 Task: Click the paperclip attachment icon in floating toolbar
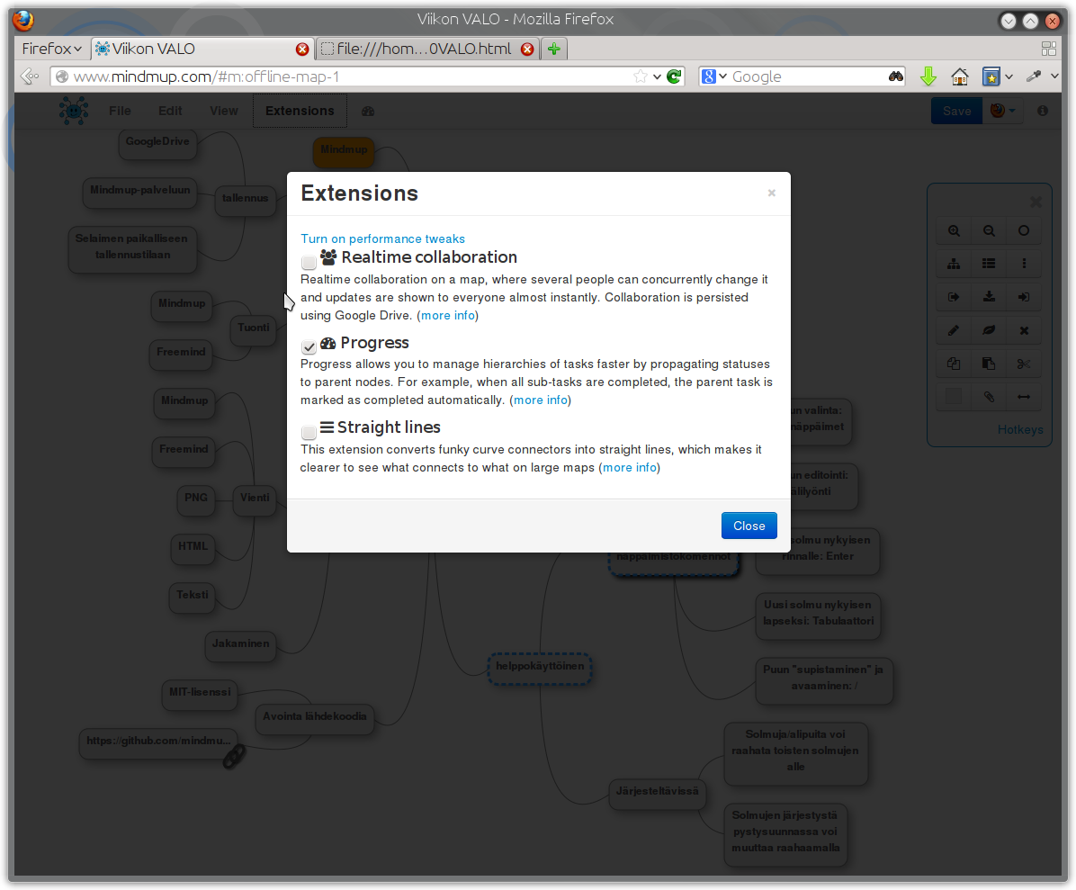pos(989,397)
